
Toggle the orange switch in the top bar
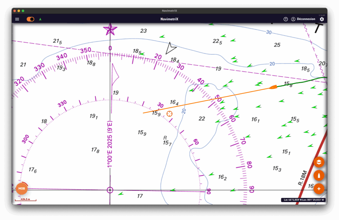[x=30, y=19]
